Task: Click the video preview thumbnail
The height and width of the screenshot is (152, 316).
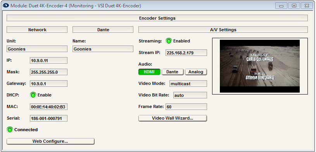Action: pyautogui.click(x=260, y=66)
